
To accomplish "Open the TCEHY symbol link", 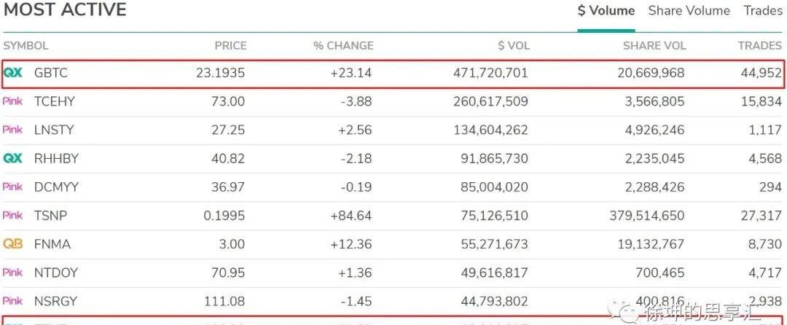I will pos(55,101).
